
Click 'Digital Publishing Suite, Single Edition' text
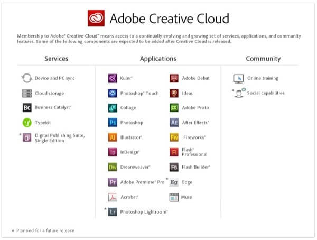click(60, 138)
